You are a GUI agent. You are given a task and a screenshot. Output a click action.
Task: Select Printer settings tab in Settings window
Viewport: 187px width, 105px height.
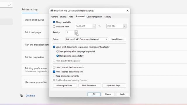click(30, 9)
